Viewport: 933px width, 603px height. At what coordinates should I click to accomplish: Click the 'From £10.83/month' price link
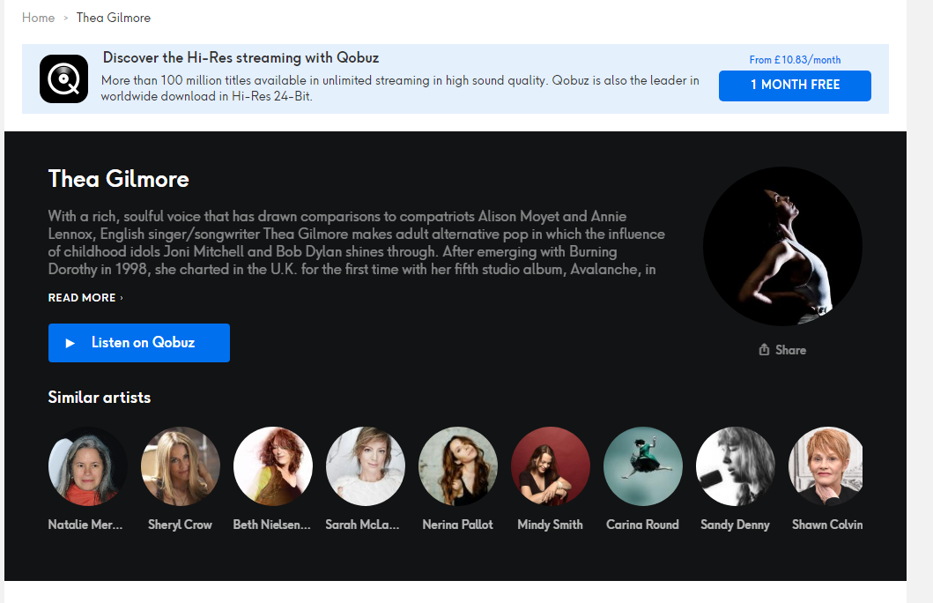[795, 60]
